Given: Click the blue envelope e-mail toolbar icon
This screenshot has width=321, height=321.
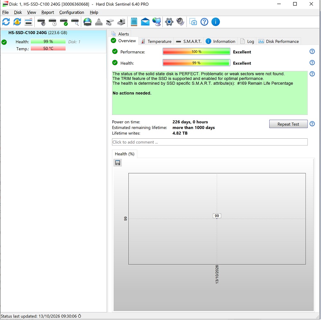Looking at the screenshot, I should [145, 22].
